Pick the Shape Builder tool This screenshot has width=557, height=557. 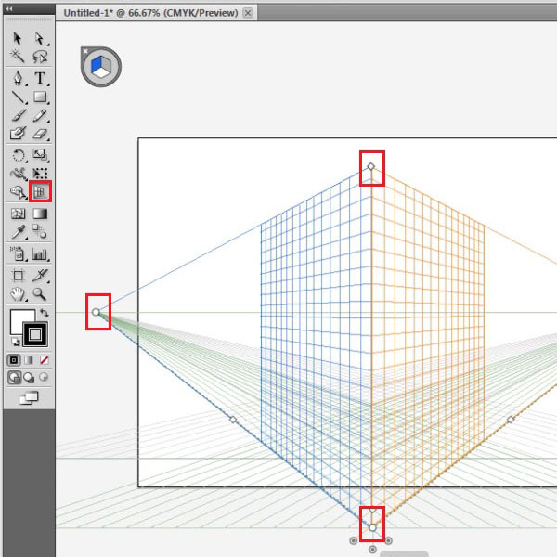pos(18,192)
